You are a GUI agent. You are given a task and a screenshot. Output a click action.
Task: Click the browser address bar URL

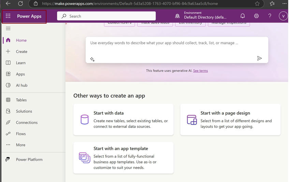pyautogui.click(x=130, y=4)
